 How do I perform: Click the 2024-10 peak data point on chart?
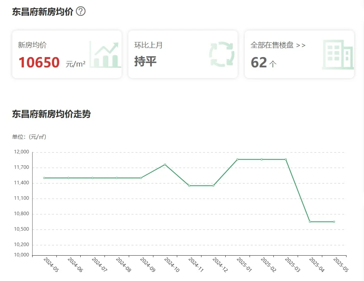(x=165, y=164)
